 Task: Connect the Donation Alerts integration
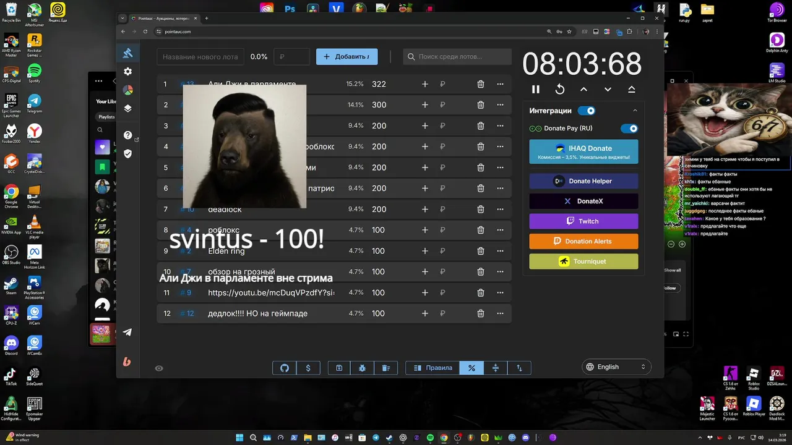(x=583, y=241)
